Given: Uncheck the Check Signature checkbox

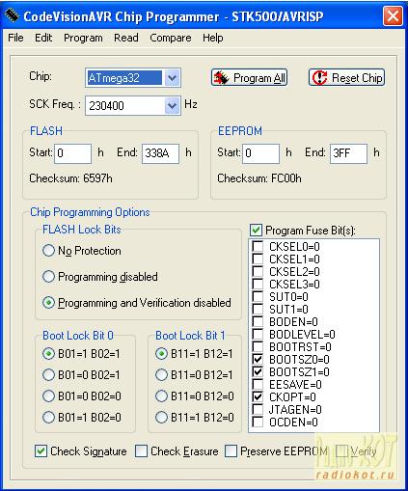Looking at the screenshot, I should (x=41, y=451).
